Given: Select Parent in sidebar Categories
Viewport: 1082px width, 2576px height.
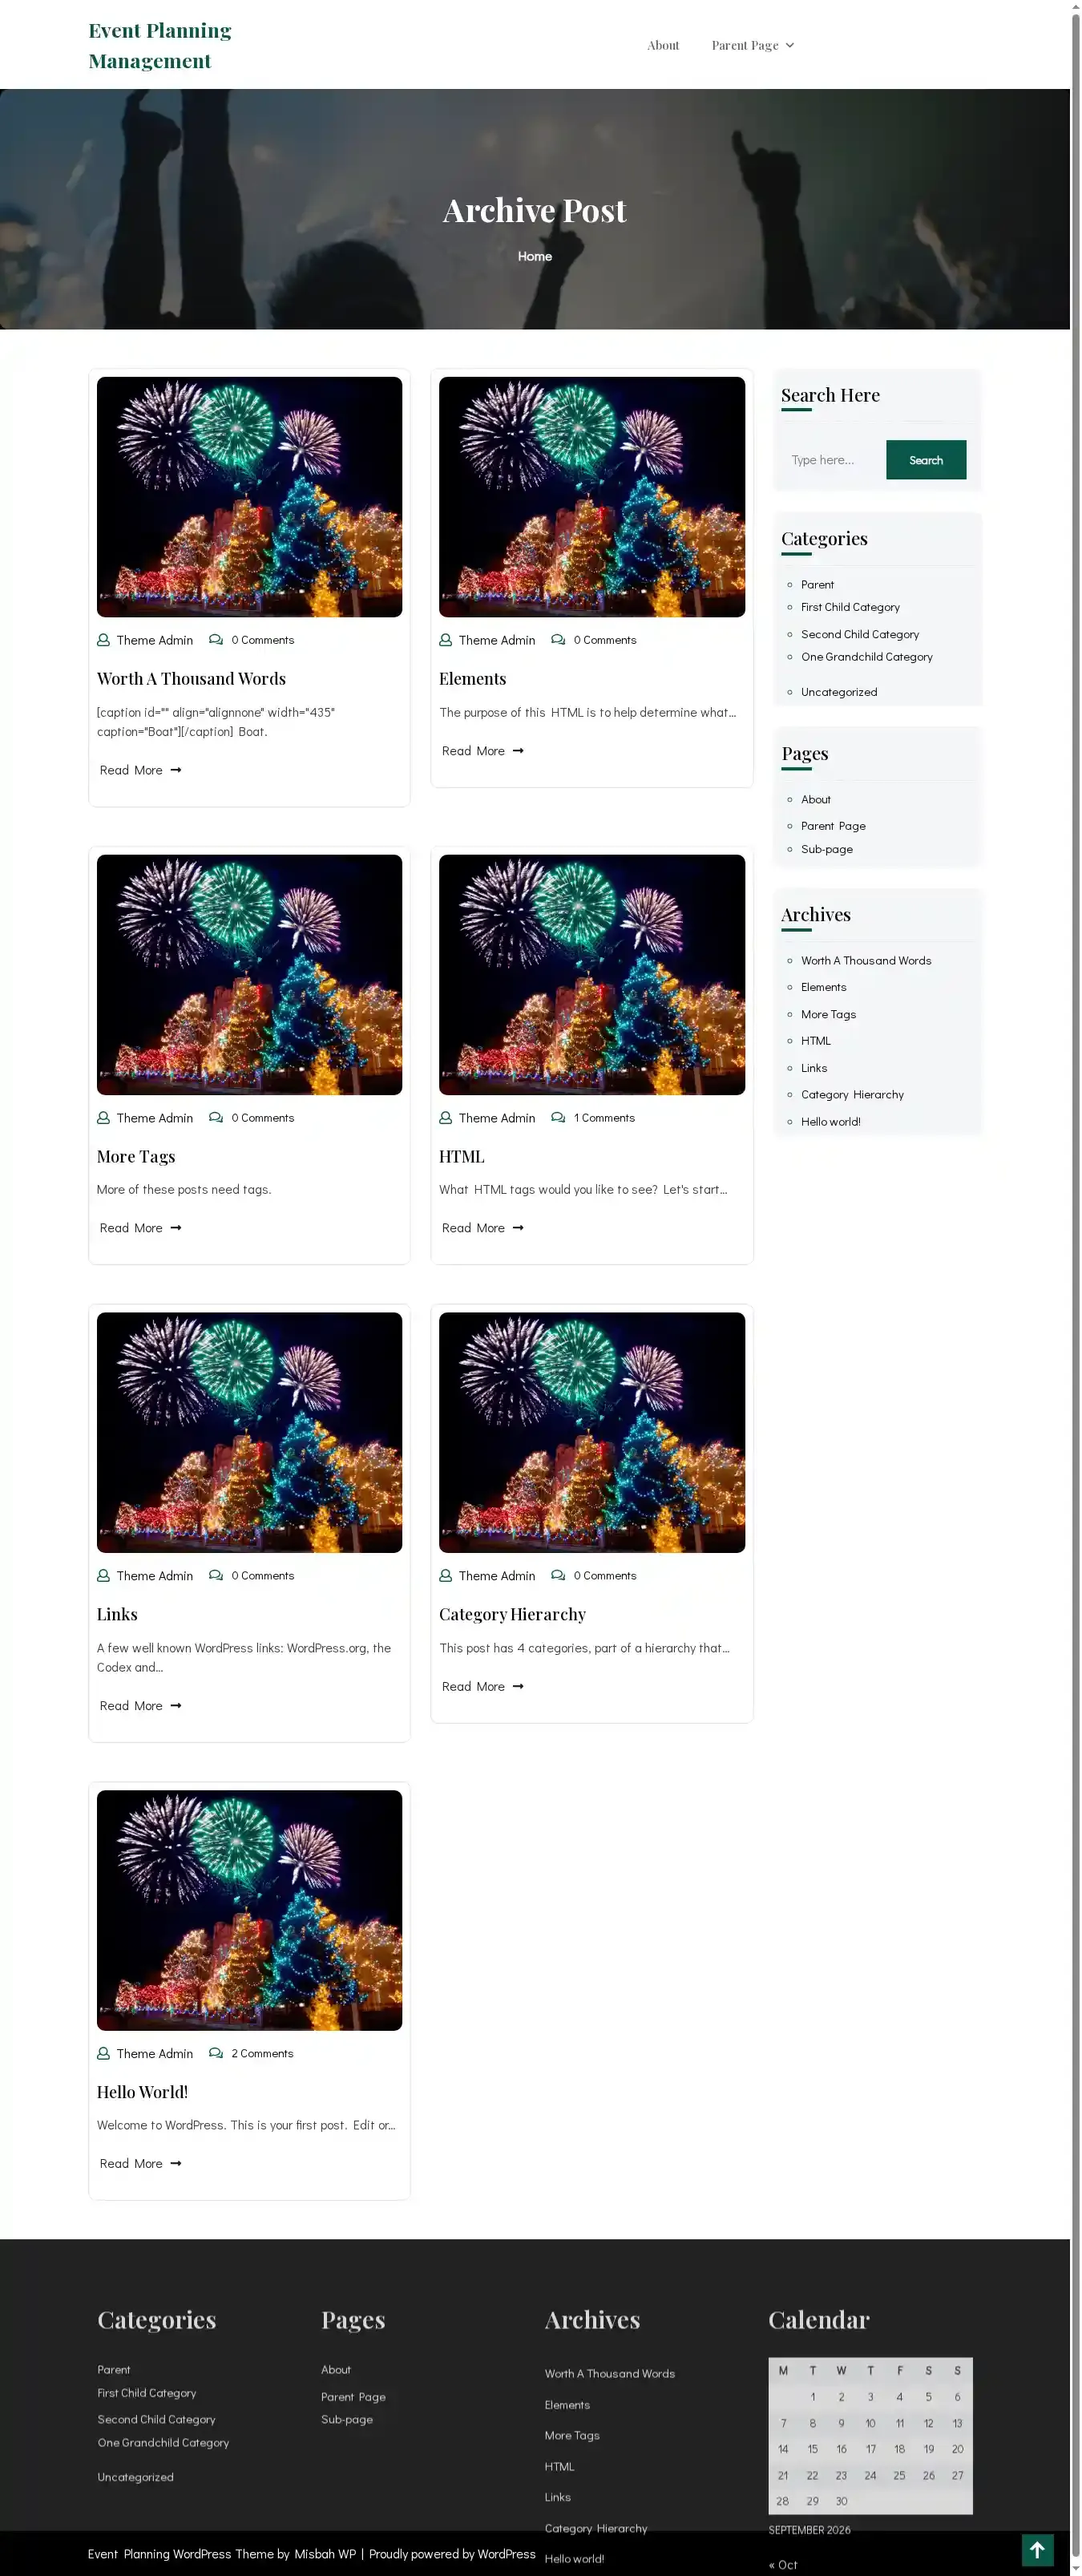Looking at the screenshot, I should (x=817, y=585).
